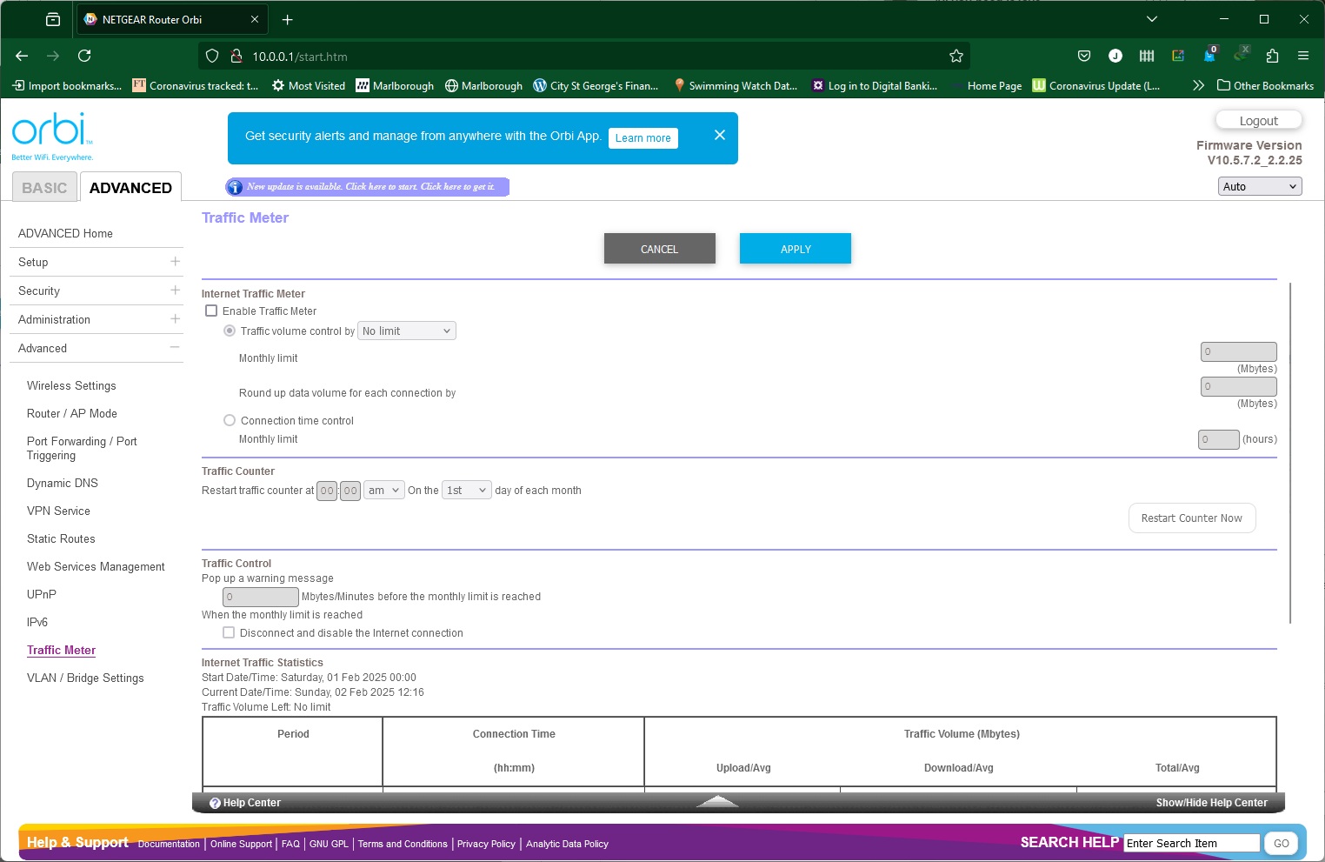Image resolution: width=1325 pixels, height=862 pixels.
Task: Switch to the ADVANCED tab
Action: pos(130,187)
